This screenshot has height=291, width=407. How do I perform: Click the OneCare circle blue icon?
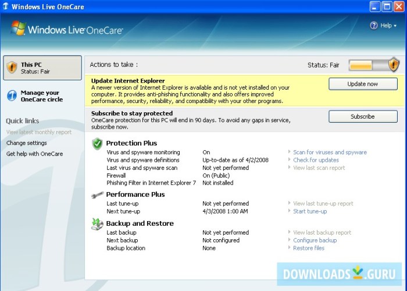pos(12,95)
